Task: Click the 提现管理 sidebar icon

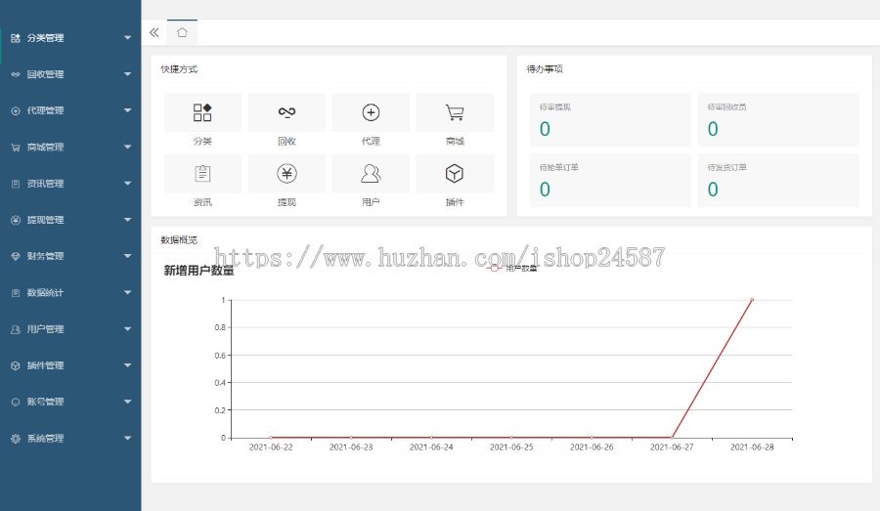Action: (16, 220)
